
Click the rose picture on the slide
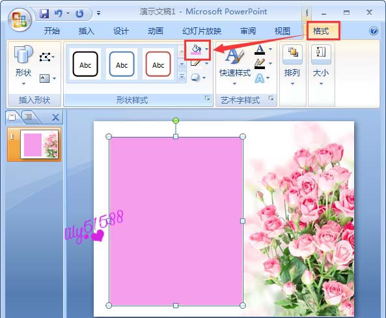coord(299,220)
